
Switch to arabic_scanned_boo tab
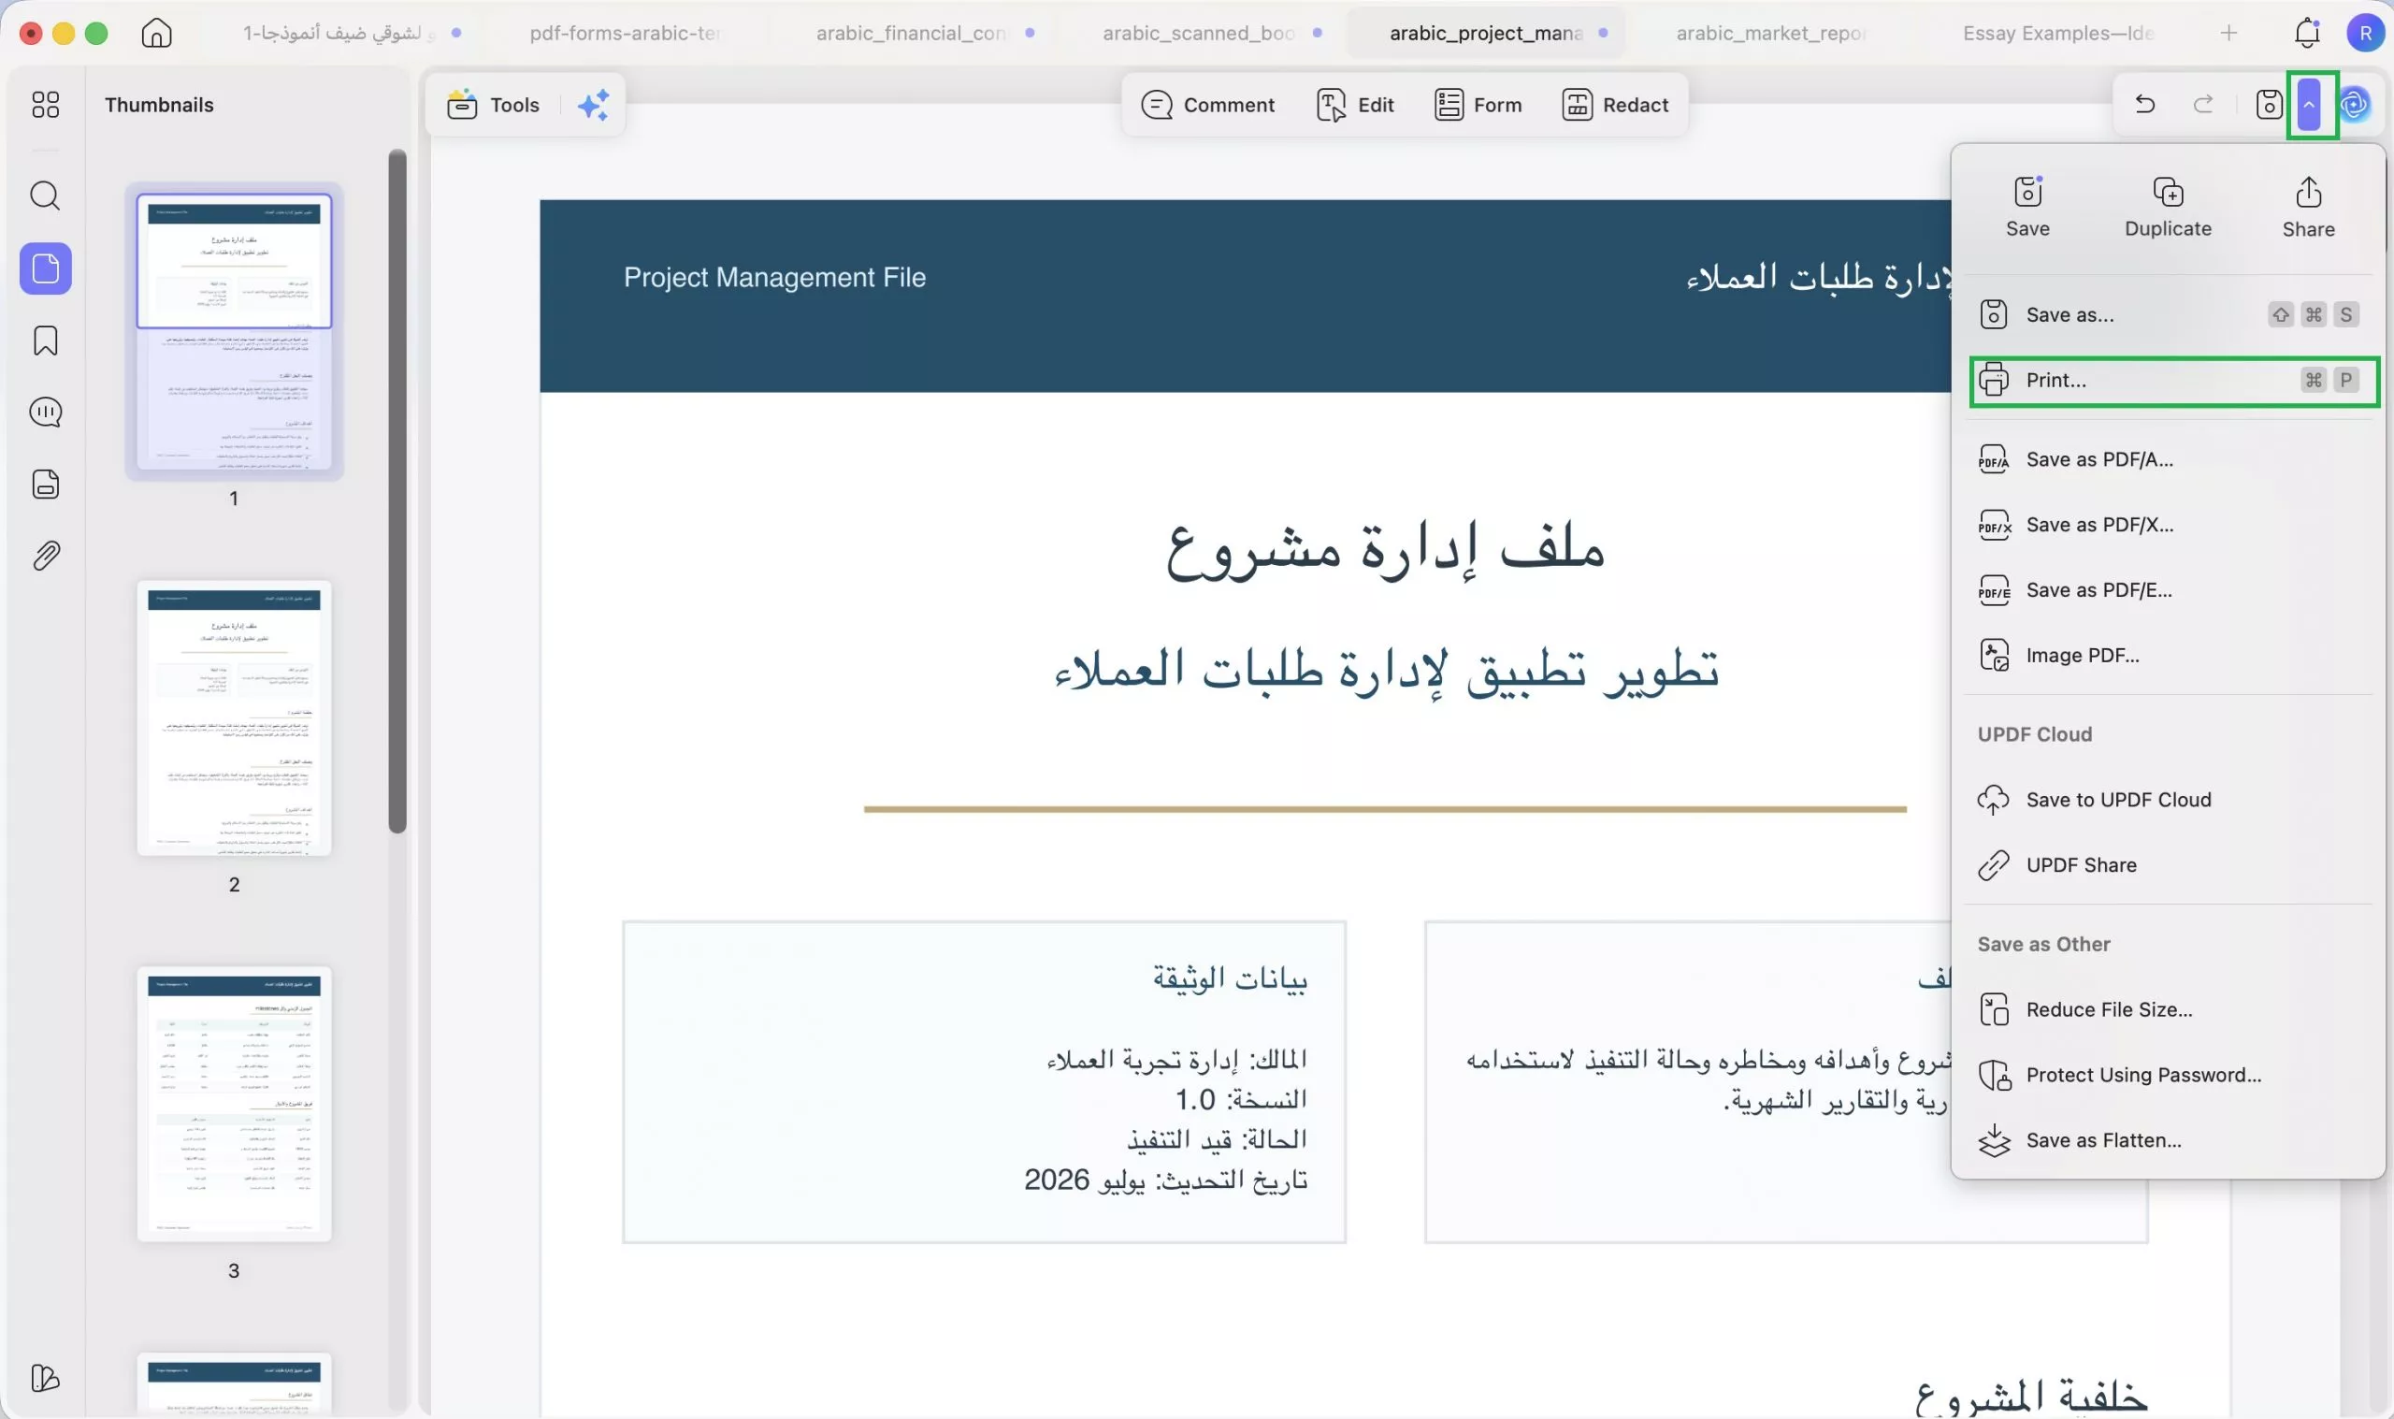pos(1200,33)
